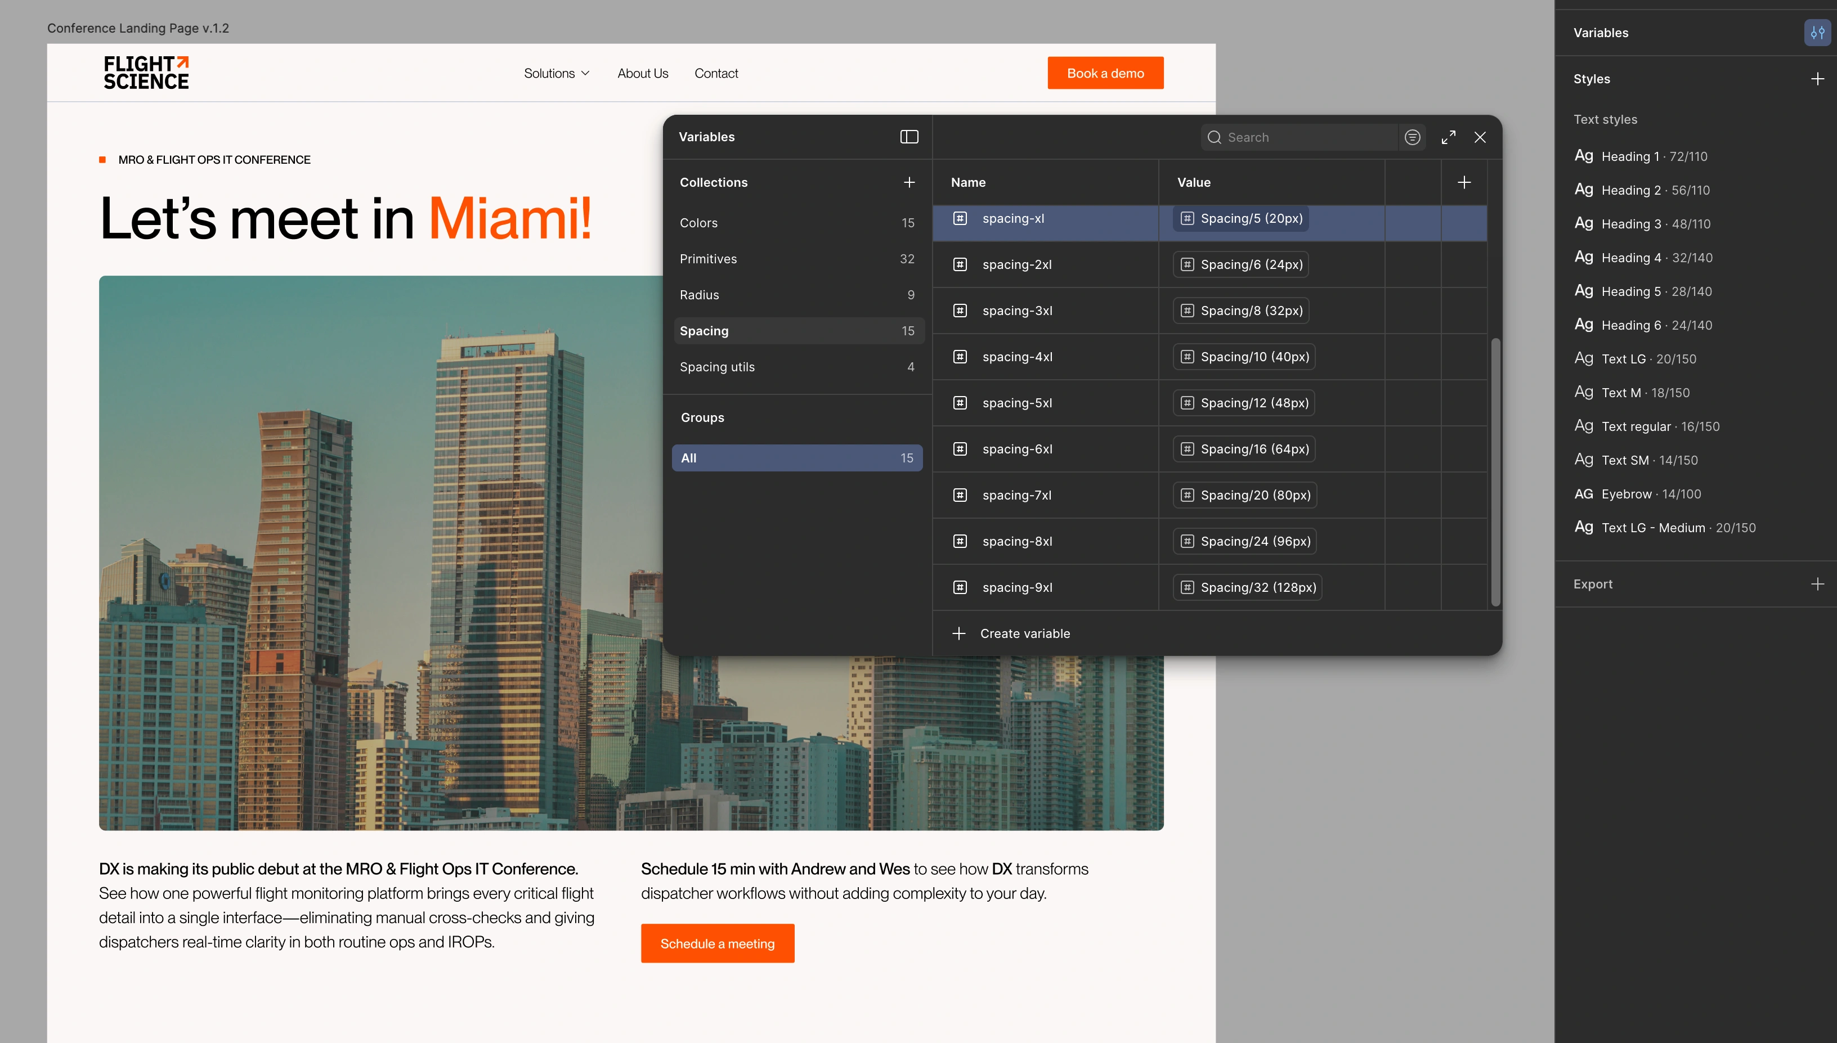Expand the Variables modal to full size
The height and width of the screenshot is (1043, 1837).
coord(1448,137)
